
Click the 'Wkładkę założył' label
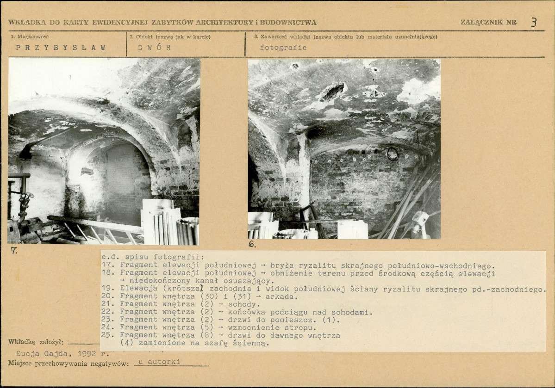pos(36,342)
